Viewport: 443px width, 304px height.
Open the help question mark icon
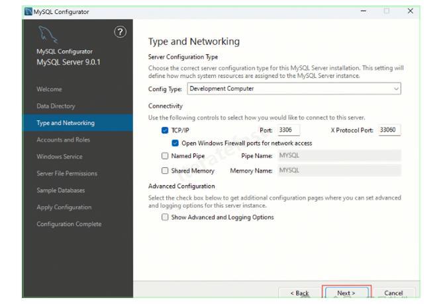(x=120, y=32)
